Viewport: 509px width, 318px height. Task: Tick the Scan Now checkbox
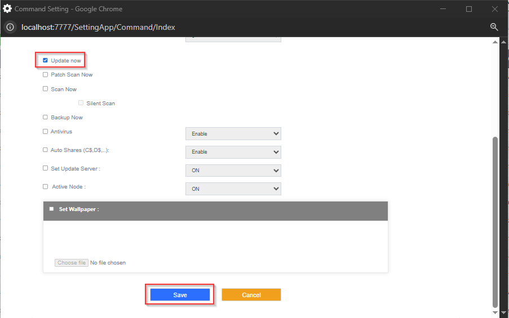45,89
